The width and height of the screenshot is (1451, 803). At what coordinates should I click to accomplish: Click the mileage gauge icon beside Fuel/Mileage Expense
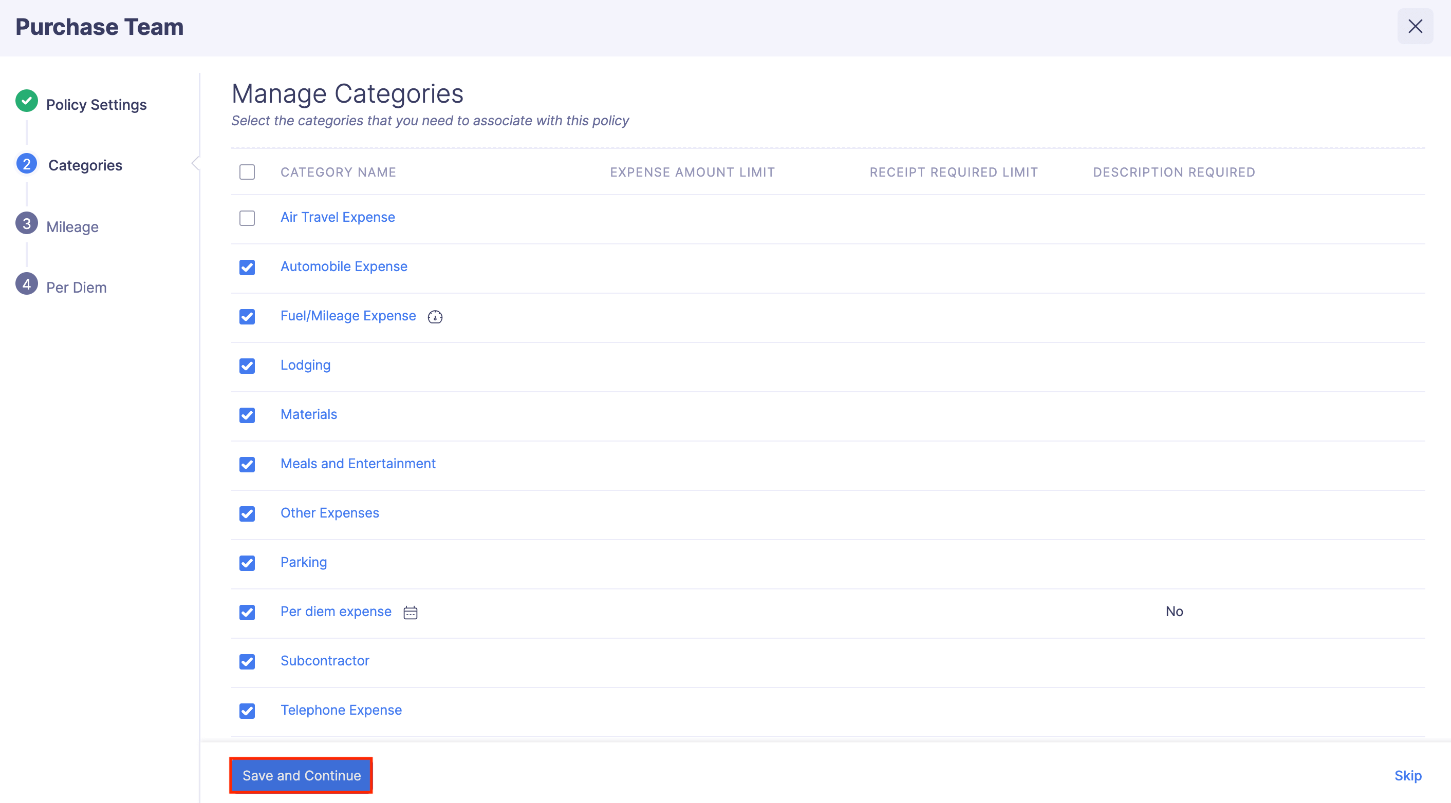pyautogui.click(x=435, y=317)
